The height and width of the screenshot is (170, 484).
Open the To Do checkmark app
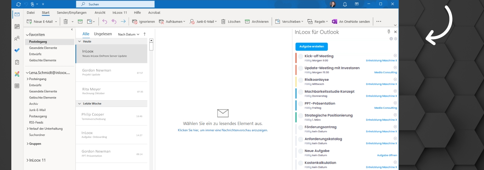[17, 50]
